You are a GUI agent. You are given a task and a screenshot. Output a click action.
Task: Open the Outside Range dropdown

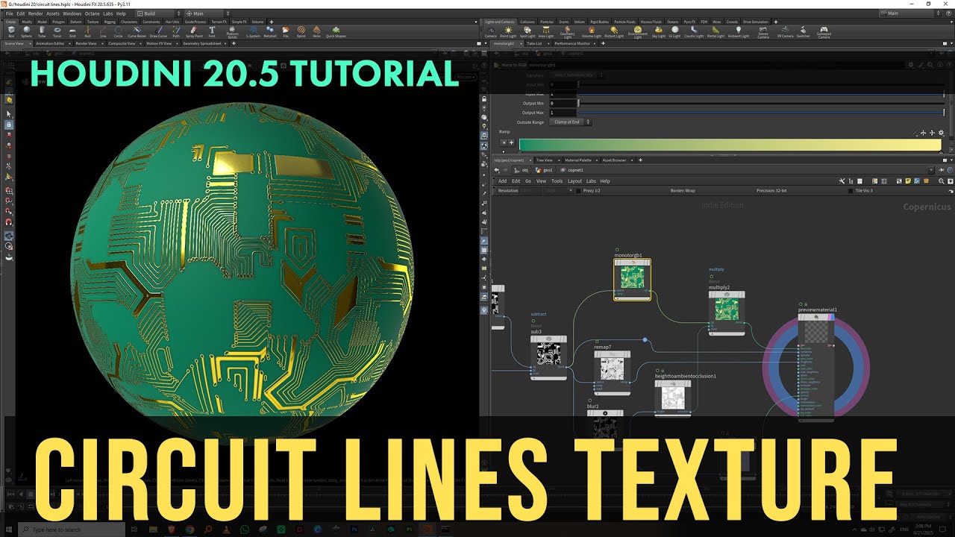pyautogui.click(x=571, y=122)
